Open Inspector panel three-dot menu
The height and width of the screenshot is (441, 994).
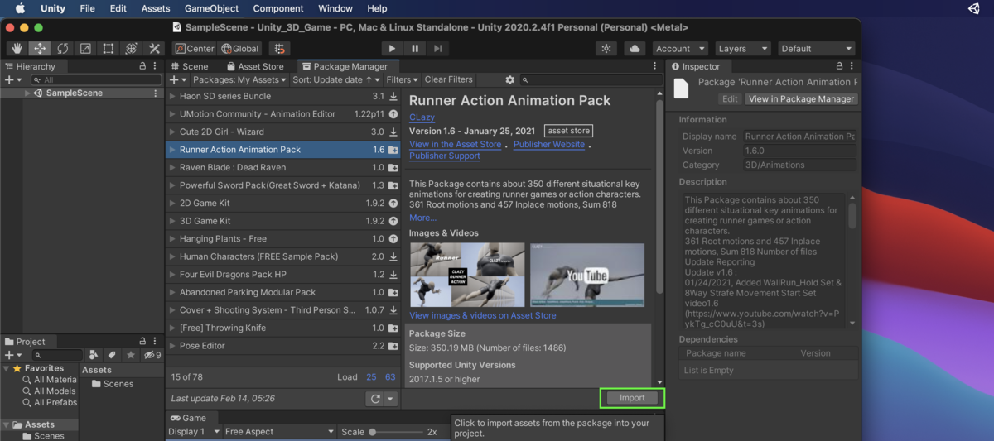click(852, 66)
